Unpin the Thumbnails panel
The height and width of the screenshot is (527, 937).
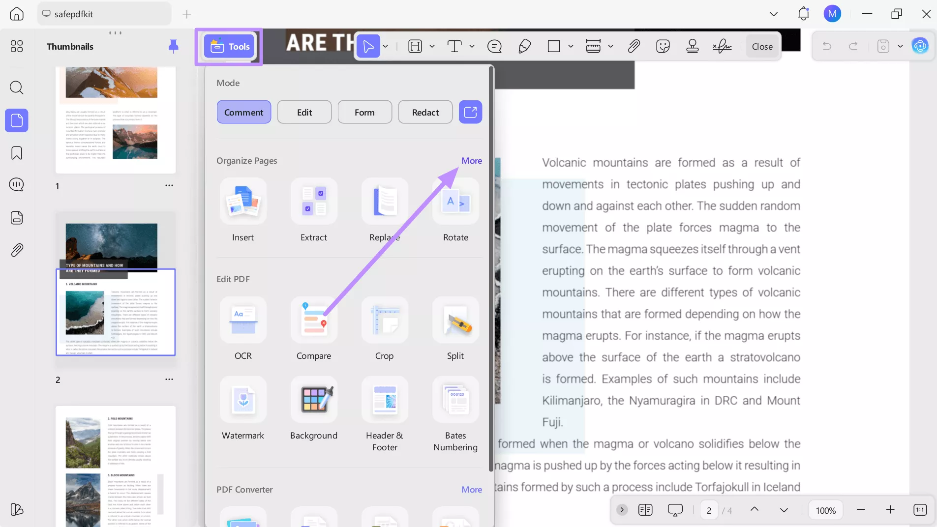(x=173, y=46)
